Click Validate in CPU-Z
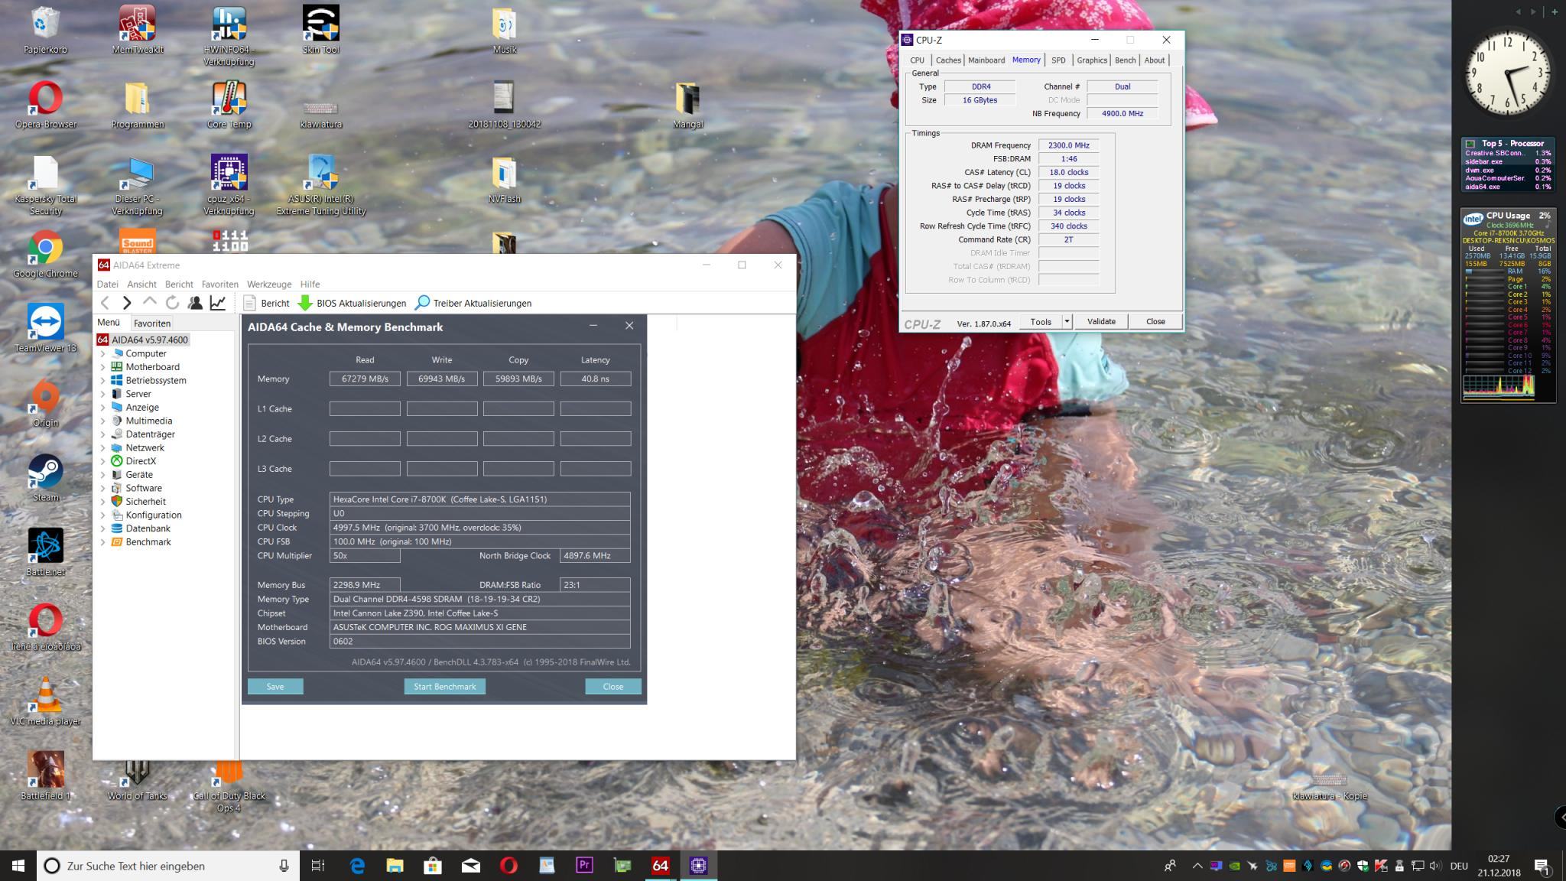The image size is (1566, 881). coord(1101,322)
